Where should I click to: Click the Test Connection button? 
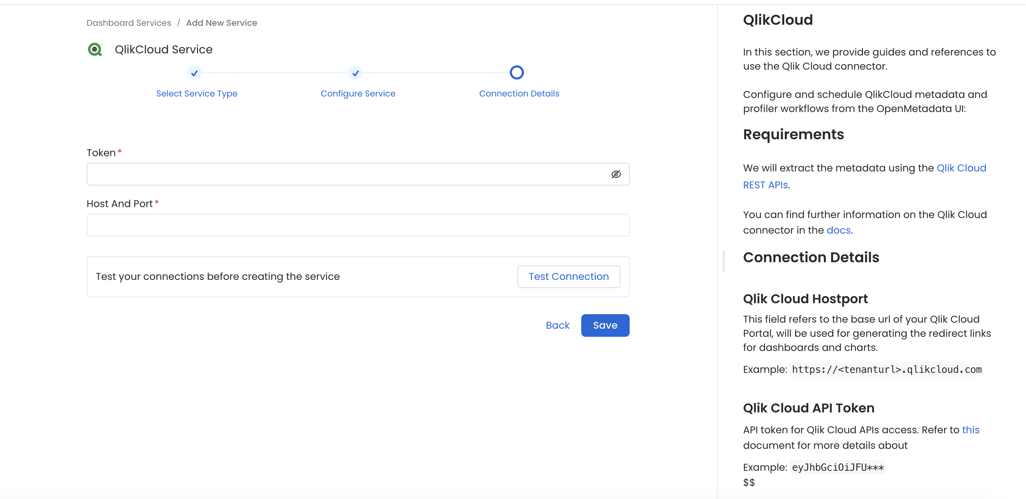click(569, 276)
